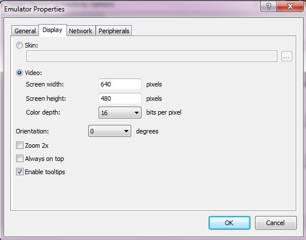Expand the Orientation degrees dropdown
Image resolution: width=306 pixels, height=240 pixels.
(x=109, y=131)
